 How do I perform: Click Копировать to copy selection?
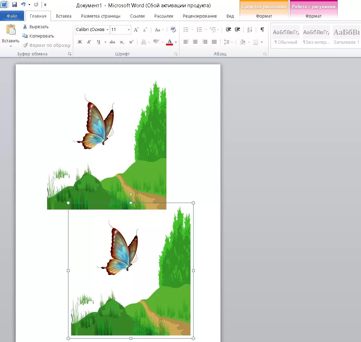pyautogui.click(x=38, y=36)
